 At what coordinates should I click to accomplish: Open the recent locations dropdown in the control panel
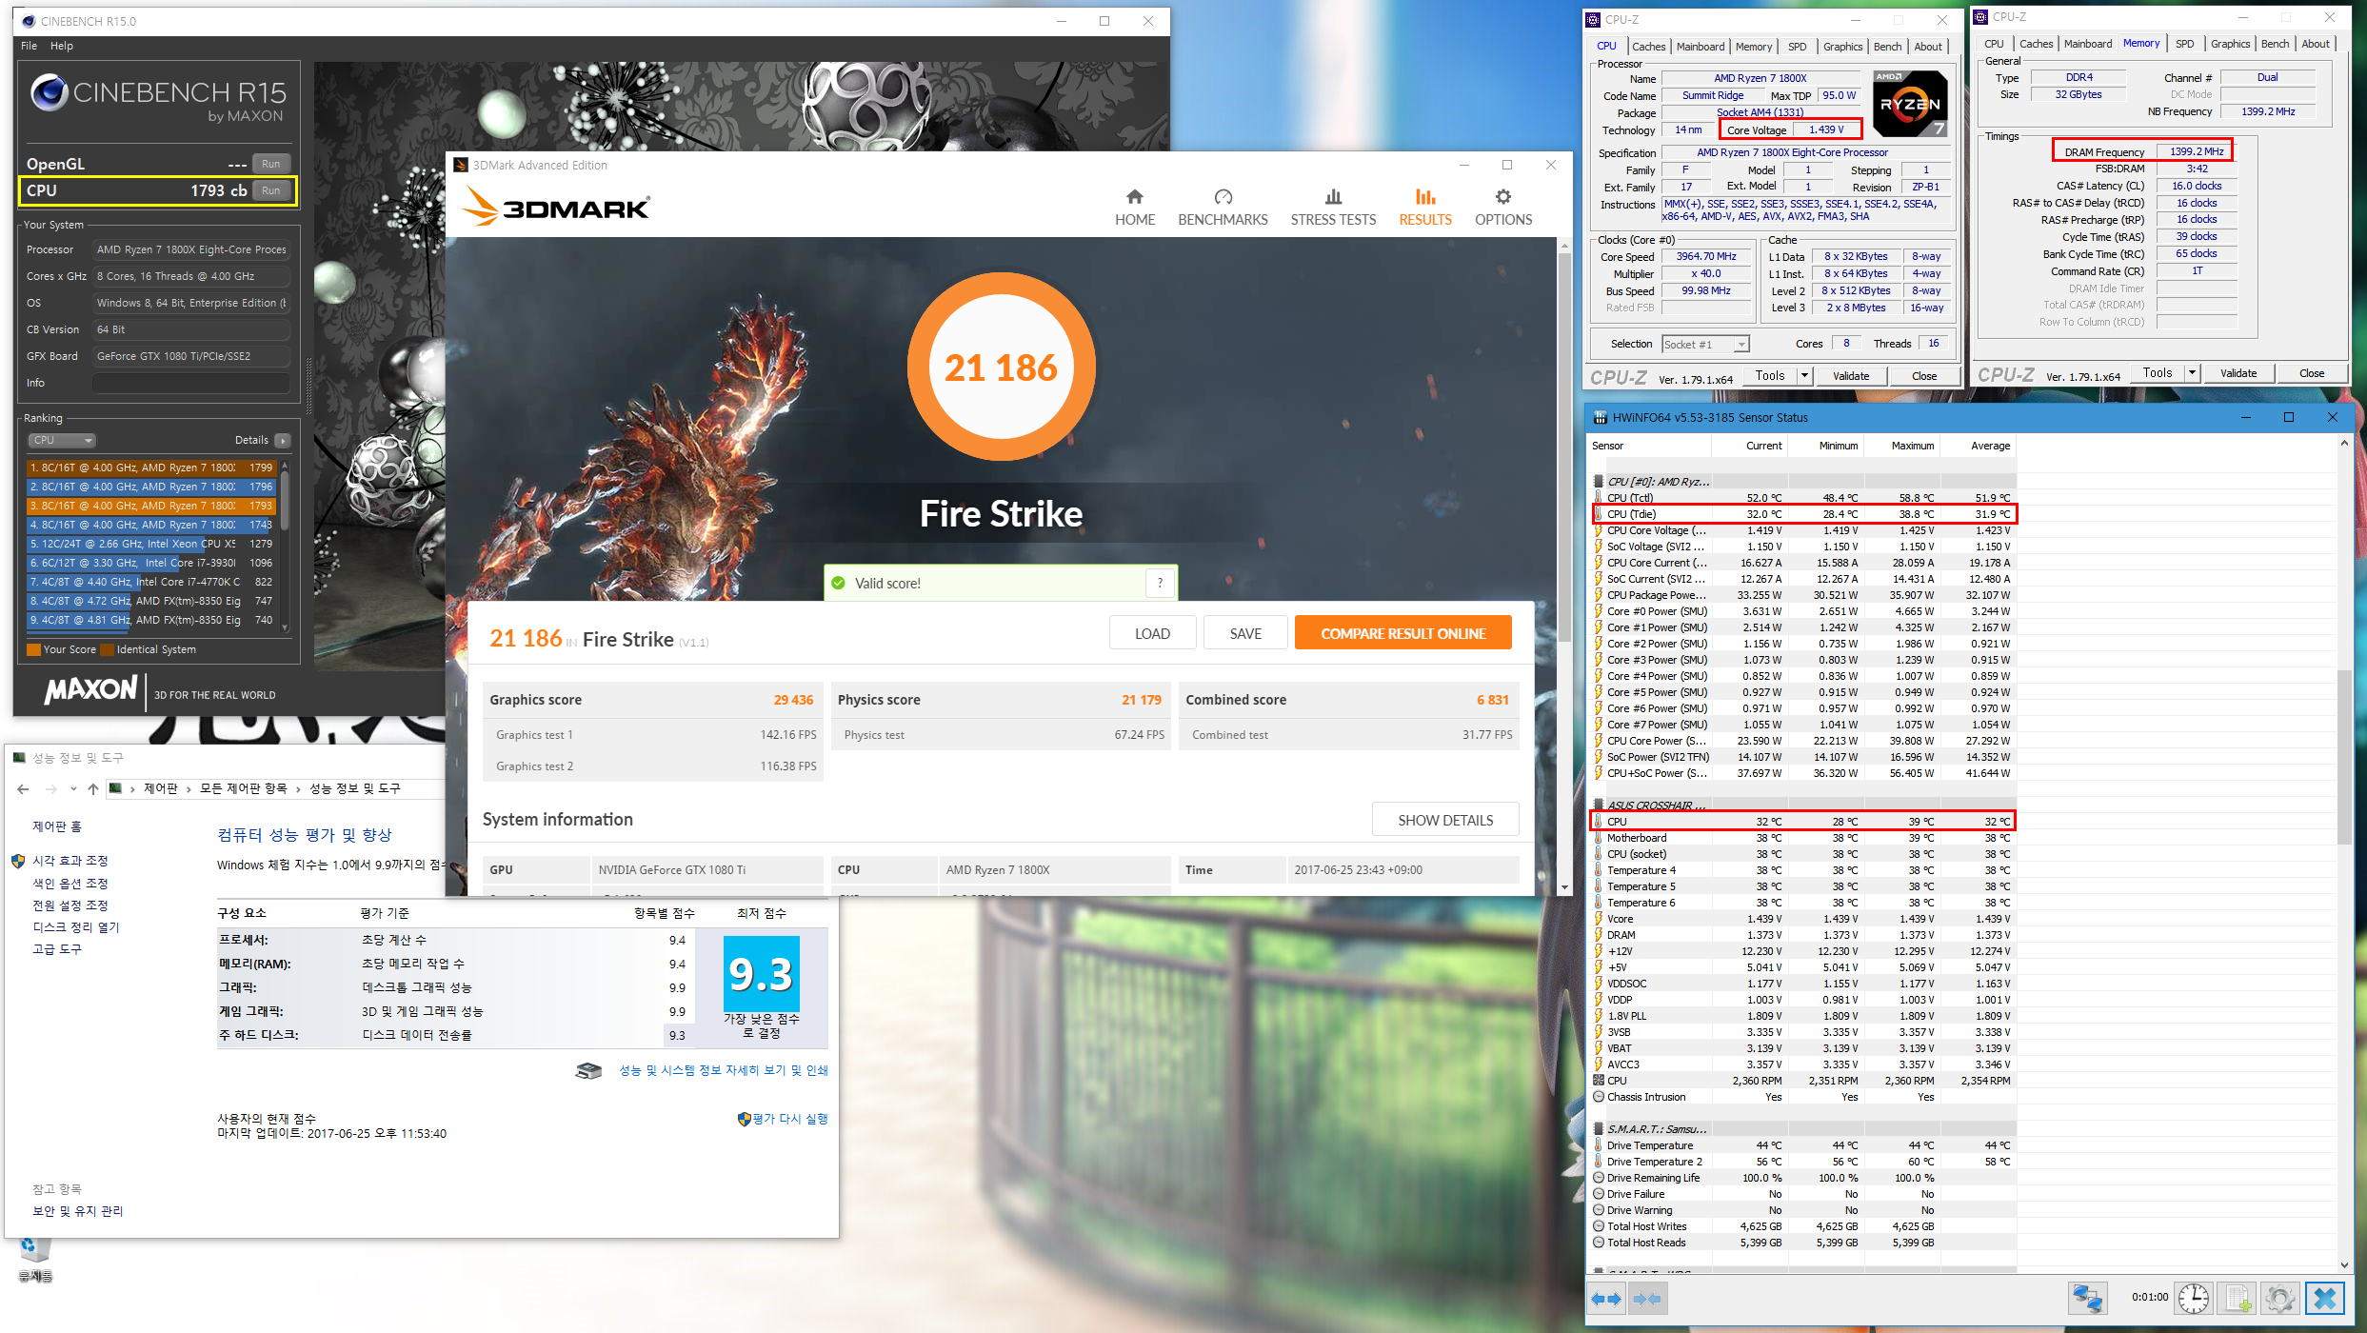(73, 788)
